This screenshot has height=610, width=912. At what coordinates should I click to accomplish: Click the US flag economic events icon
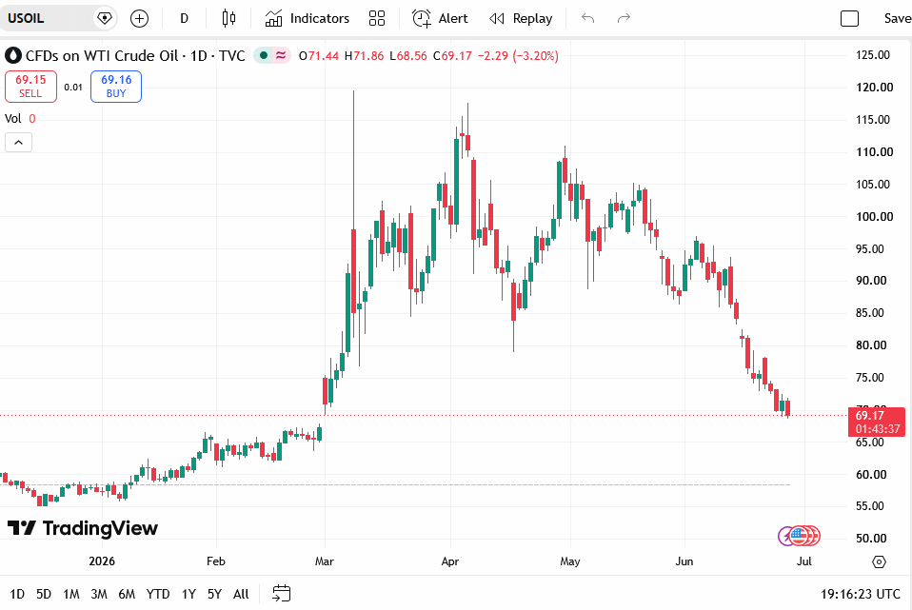[x=799, y=536]
